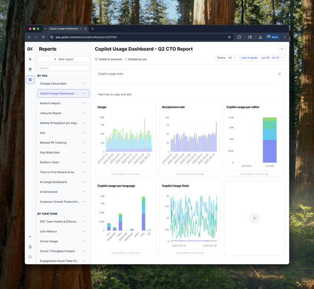Click the site info icon in address bar
The width and height of the screenshot is (314, 289).
click(52, 37)
